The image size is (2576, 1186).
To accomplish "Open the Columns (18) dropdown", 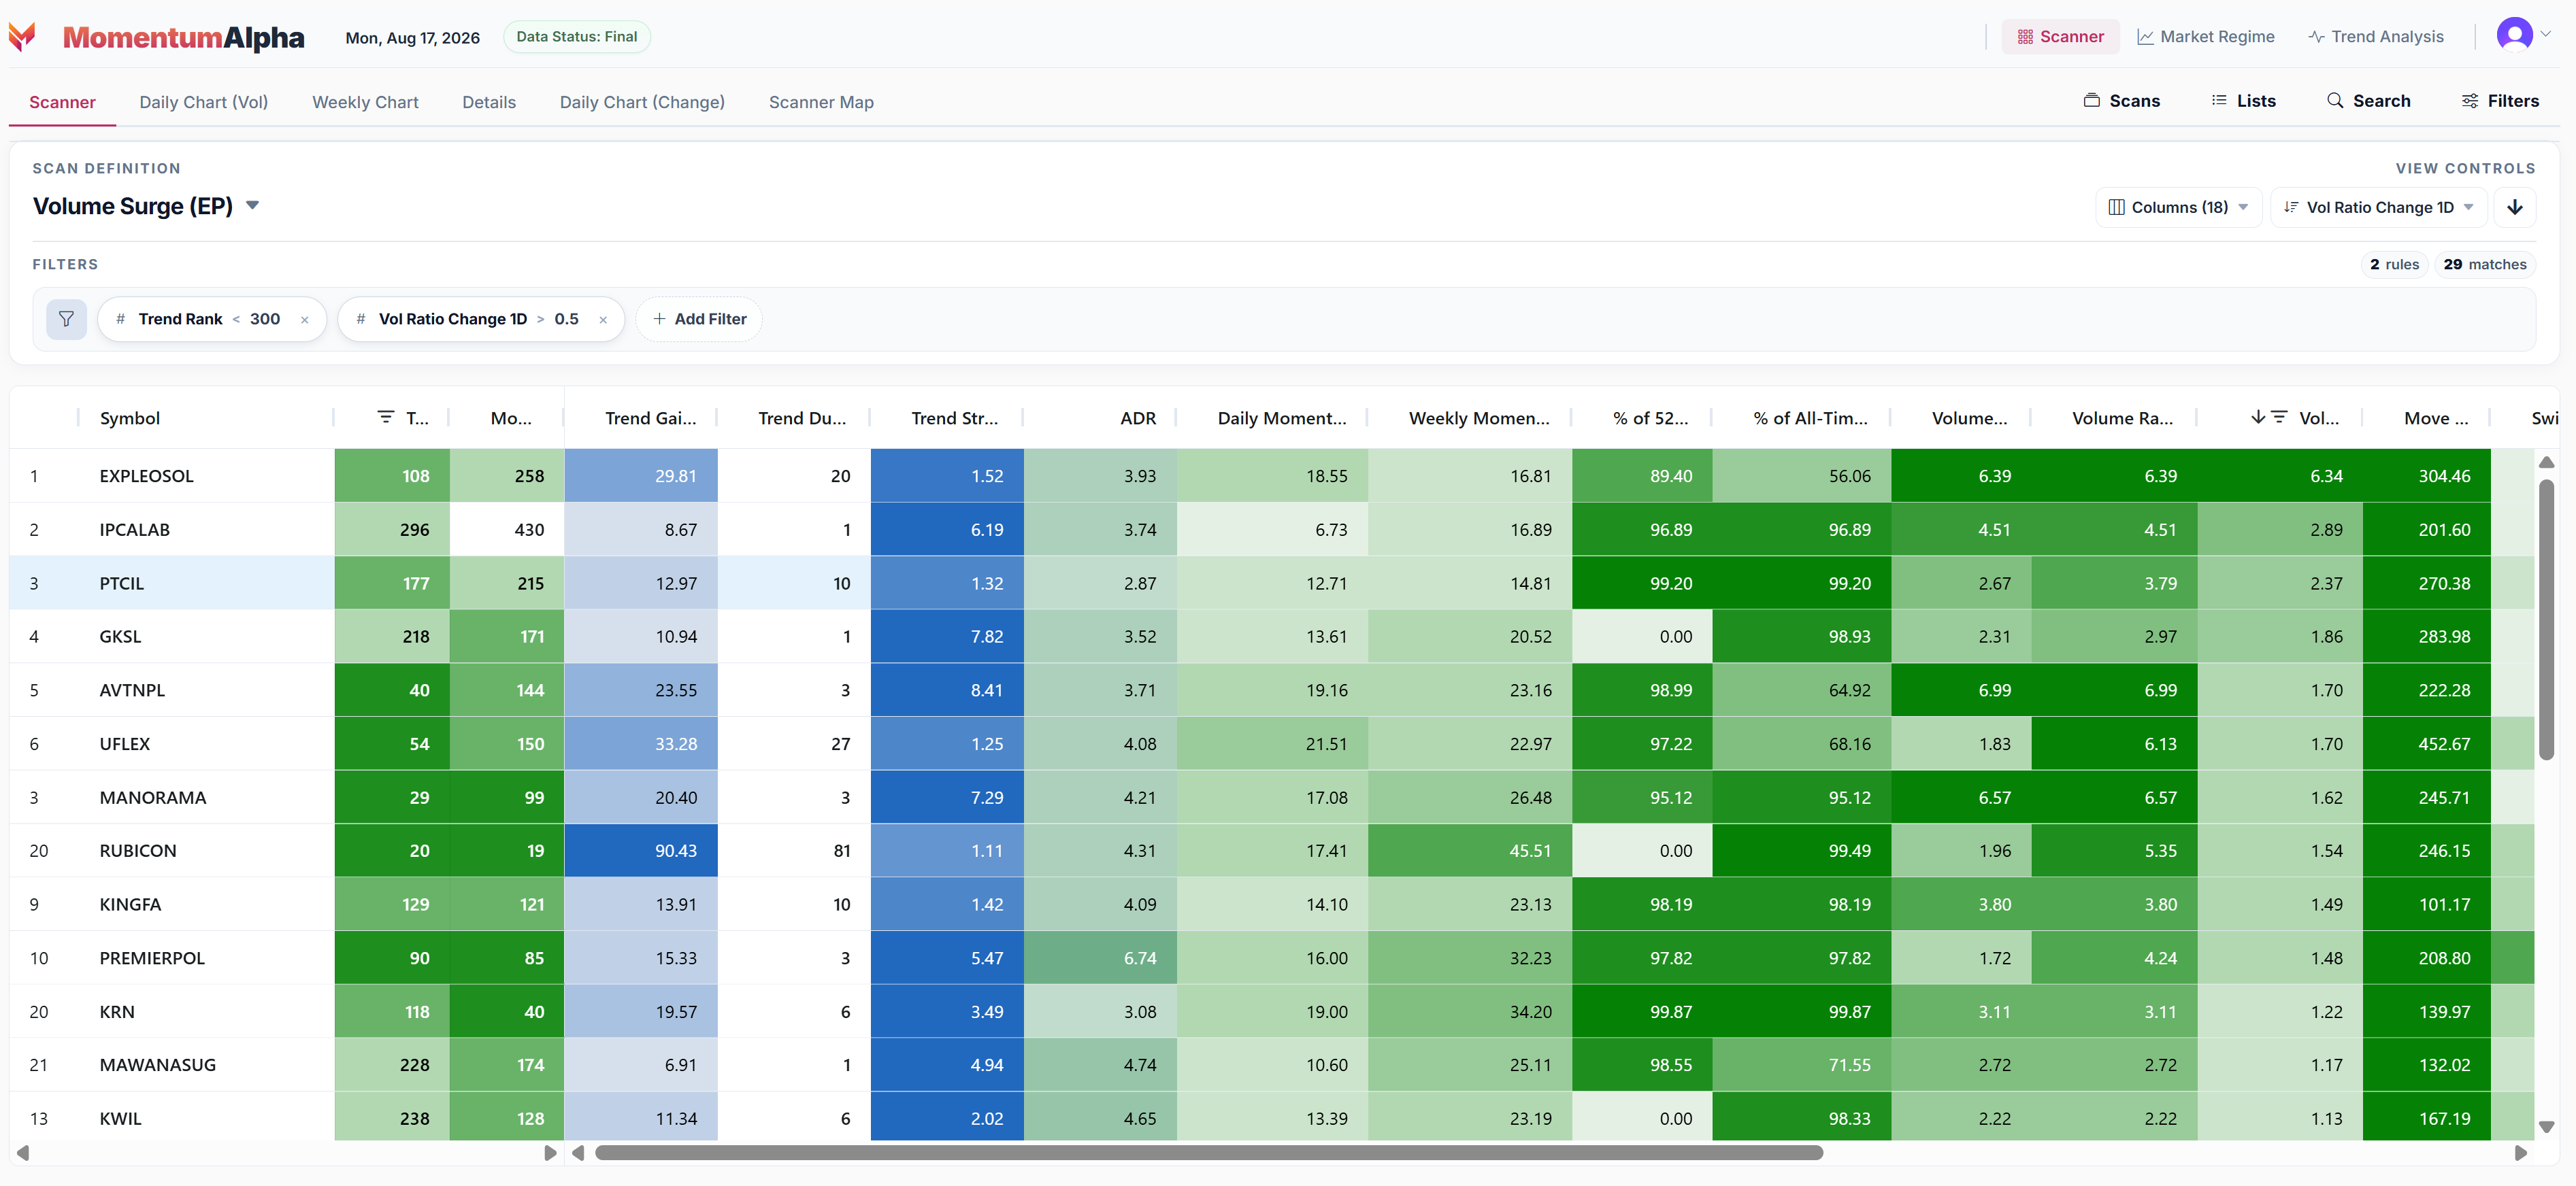I will point(2178,207).
